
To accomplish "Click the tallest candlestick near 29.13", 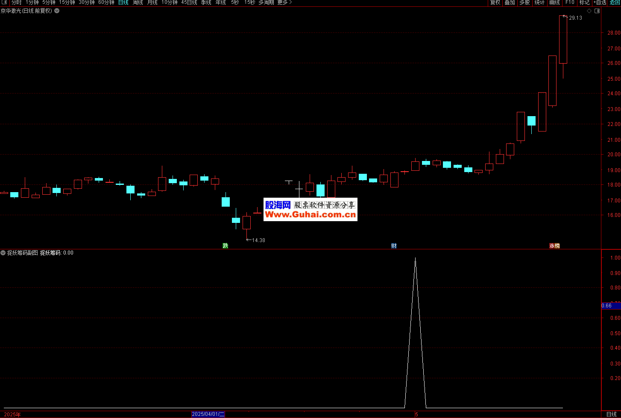I will [563, 39].
